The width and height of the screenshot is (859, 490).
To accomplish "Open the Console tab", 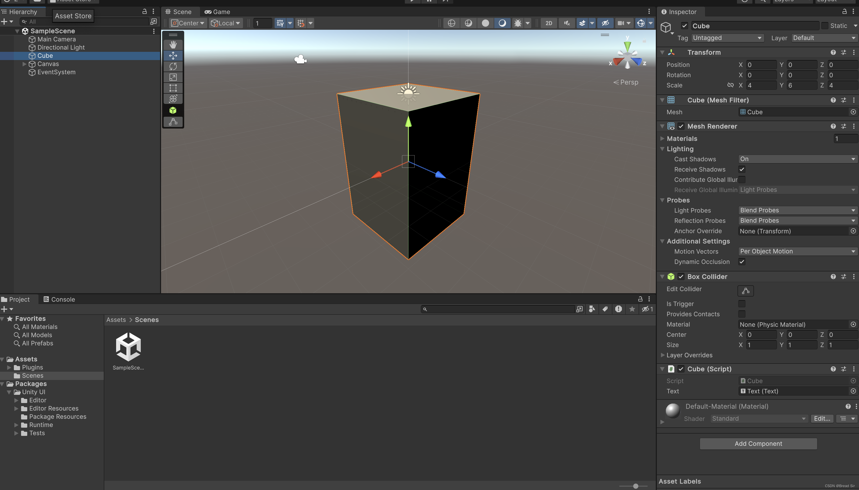I will (x=59, y=299).
